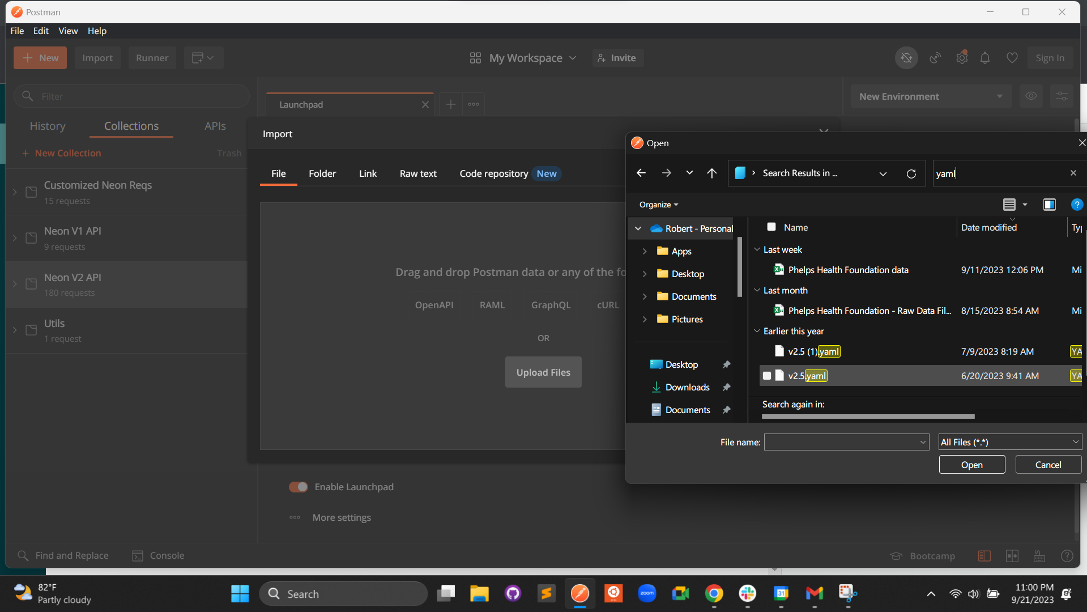Open the notifications bell
1087x612 pixels.
(986, 58)
